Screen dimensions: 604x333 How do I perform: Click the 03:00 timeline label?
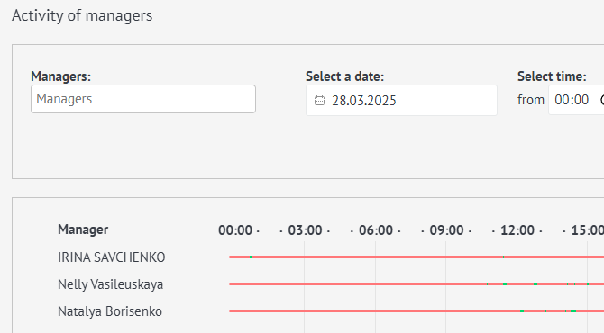[x=305, y=230]
